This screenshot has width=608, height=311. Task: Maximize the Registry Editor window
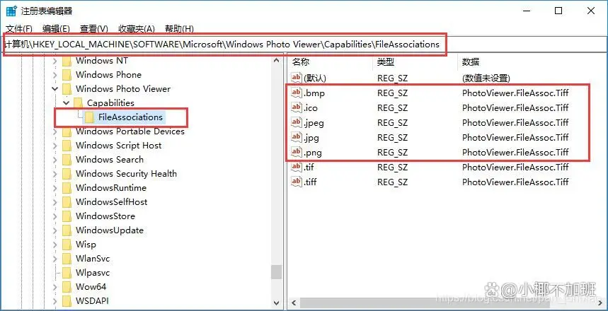coord(558,11)
